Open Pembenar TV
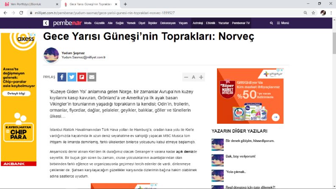Viewport: 336px width, 189px height. [241, 23]
